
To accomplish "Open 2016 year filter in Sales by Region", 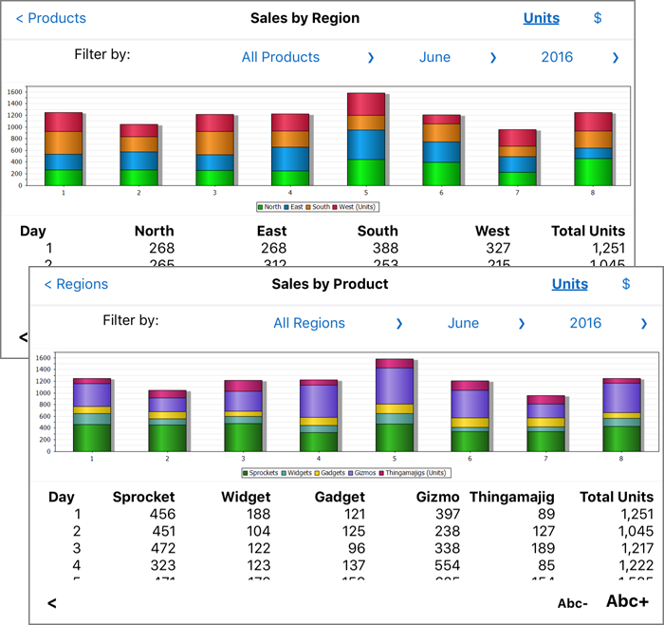I will (557, 57).
